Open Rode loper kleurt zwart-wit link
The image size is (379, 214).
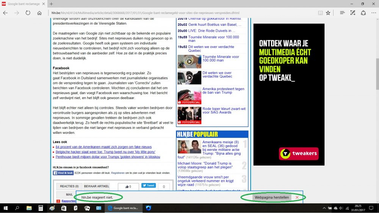click(224, 110)
